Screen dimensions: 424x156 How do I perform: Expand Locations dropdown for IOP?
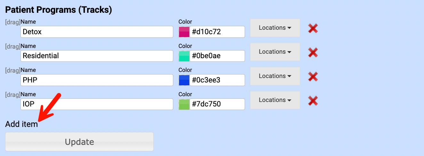tap(275, 100)
